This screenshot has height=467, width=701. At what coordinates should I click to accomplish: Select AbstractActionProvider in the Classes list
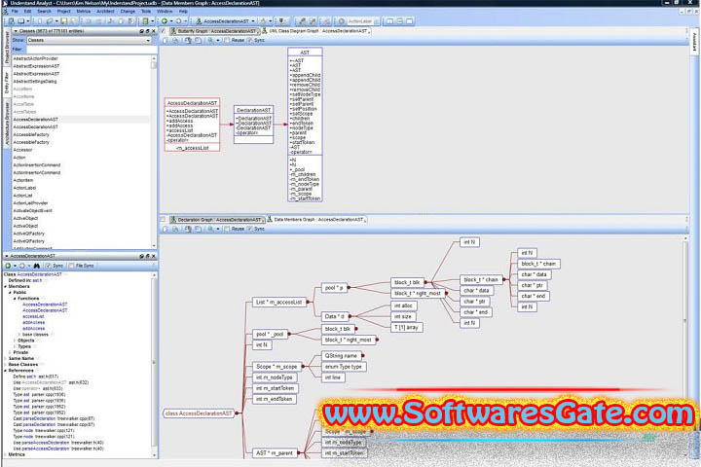35,58
